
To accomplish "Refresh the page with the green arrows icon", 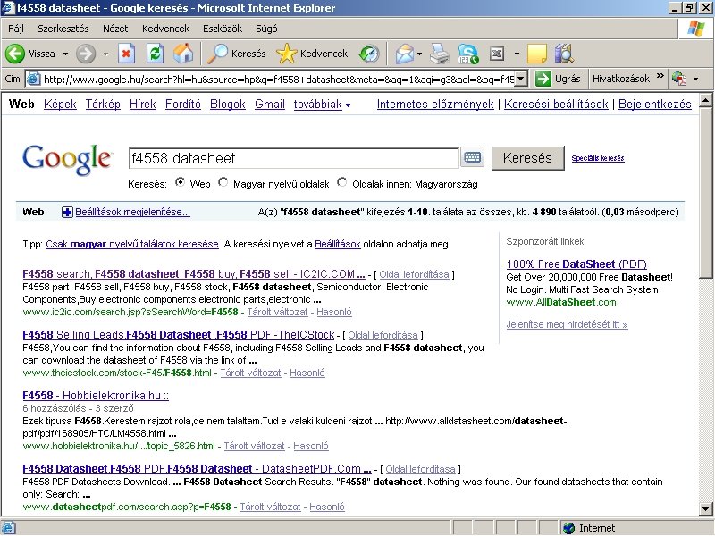I will click(155, 54).
